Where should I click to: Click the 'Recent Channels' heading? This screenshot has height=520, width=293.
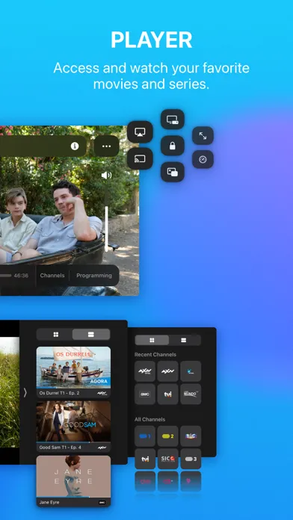coord(155,355)
